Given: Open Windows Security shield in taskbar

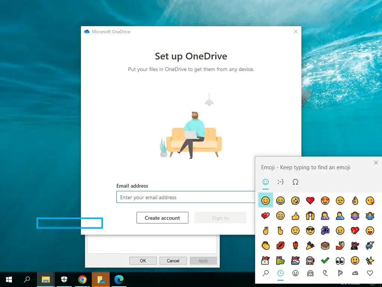Looking at the screenshot, I should (64, 280).
